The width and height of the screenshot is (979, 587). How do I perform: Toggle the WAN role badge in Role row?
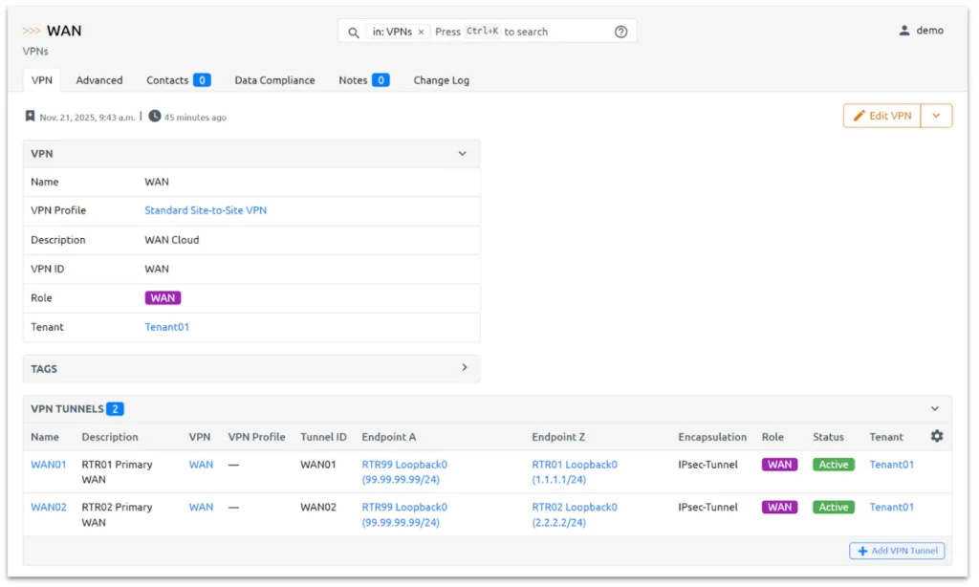point(163,297)
